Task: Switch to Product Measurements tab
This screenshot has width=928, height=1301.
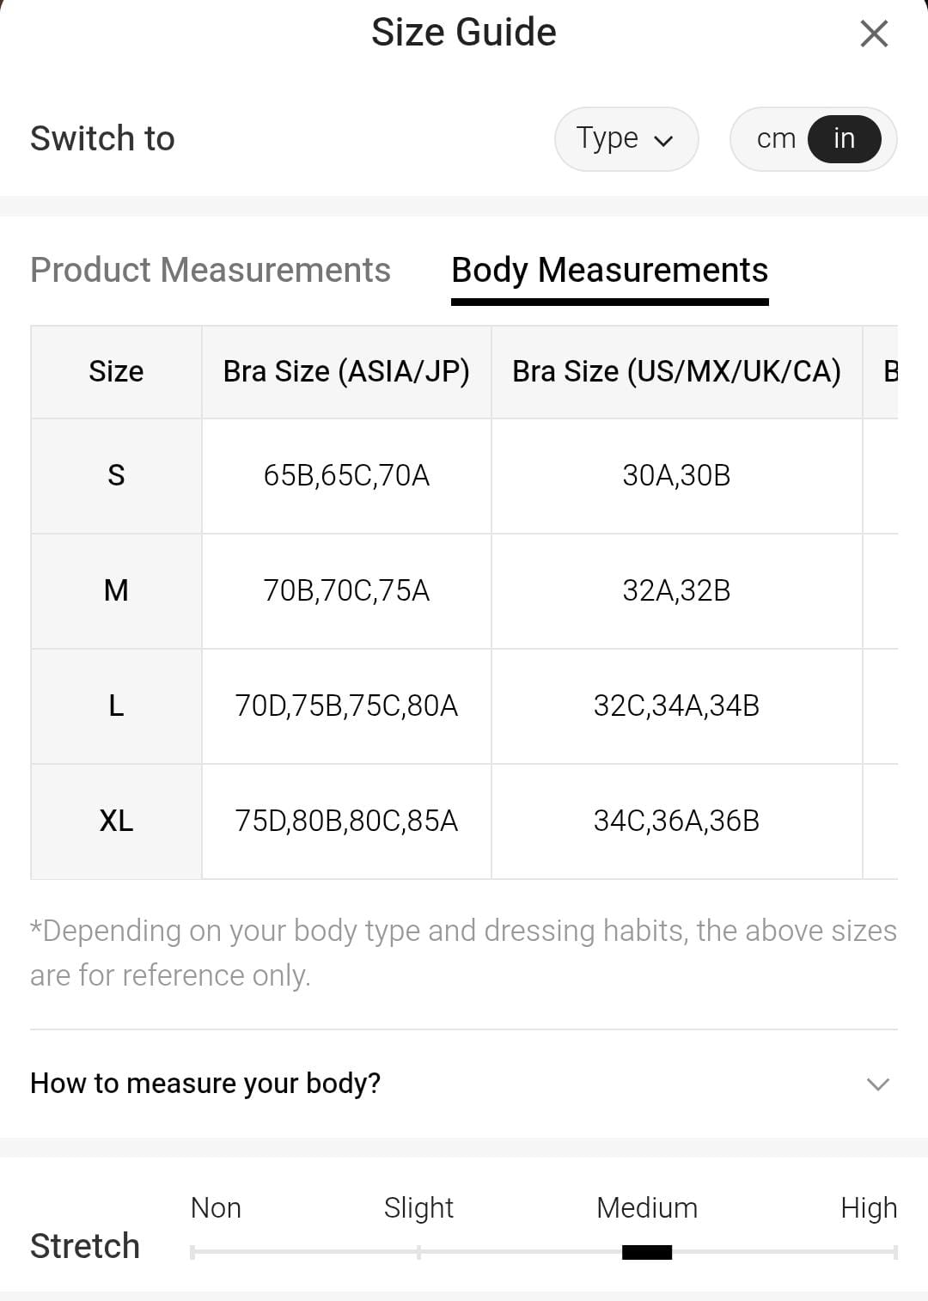Action: [x=211, y=270]
